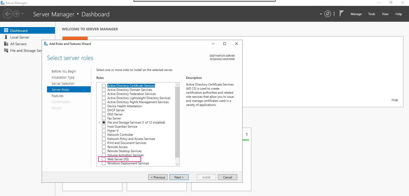Check Device Health Attestation role

(x=104, y=106)
